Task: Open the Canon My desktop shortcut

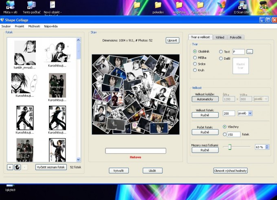Action: coord(264,7)
